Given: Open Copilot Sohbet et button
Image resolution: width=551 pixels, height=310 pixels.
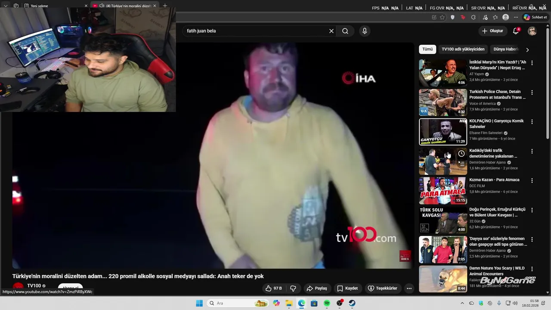Looking at the screenshot, I should click(535, 17).
